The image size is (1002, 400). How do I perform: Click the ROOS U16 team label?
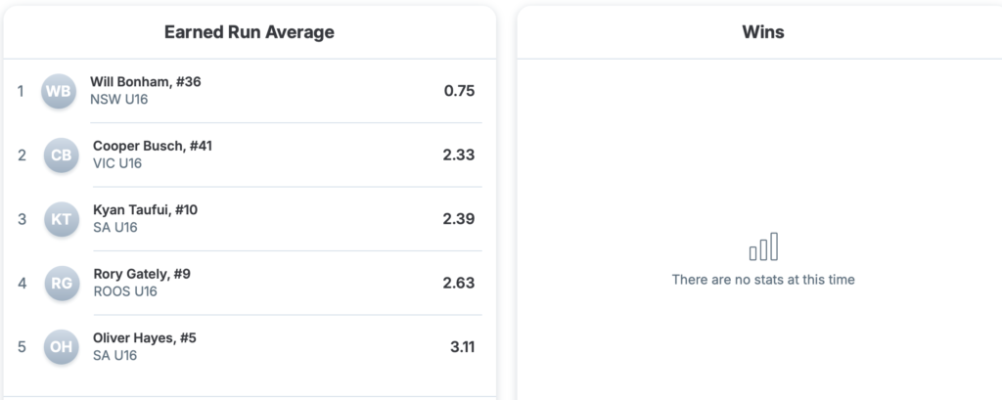pos(125,291)
